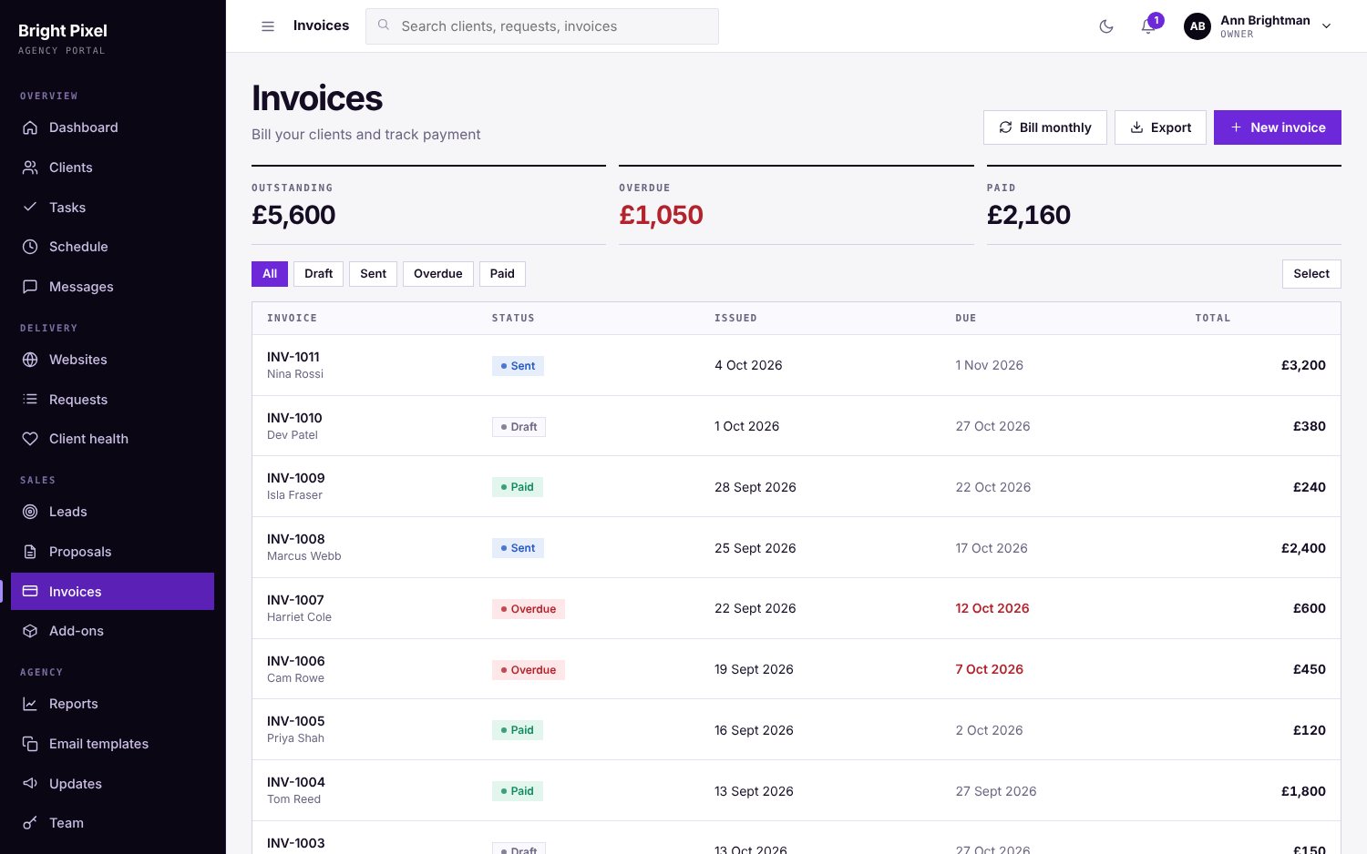Export the invoices list

tap(1160, 127)
